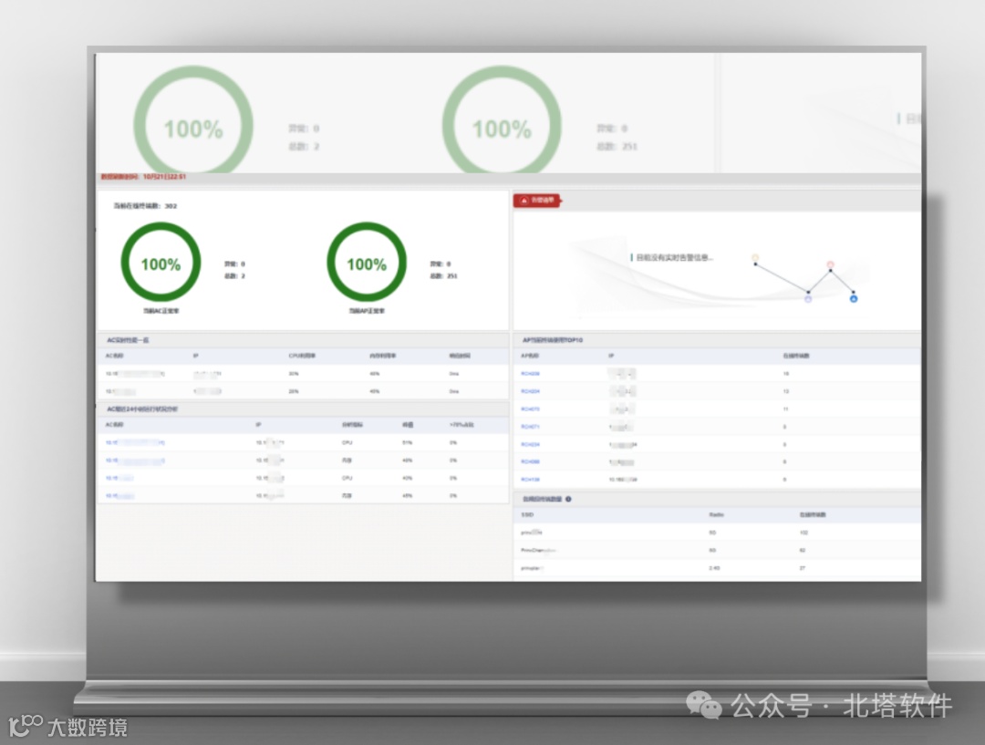Click the CPU利用率 column header
985x745 pixels.
[302, 357]
